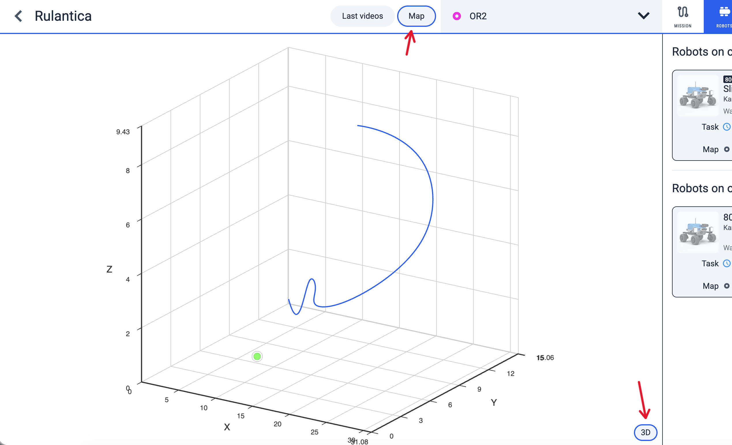Click first robot's Task clock icon
Screen dimensions: 732x445
click(727, 127)
